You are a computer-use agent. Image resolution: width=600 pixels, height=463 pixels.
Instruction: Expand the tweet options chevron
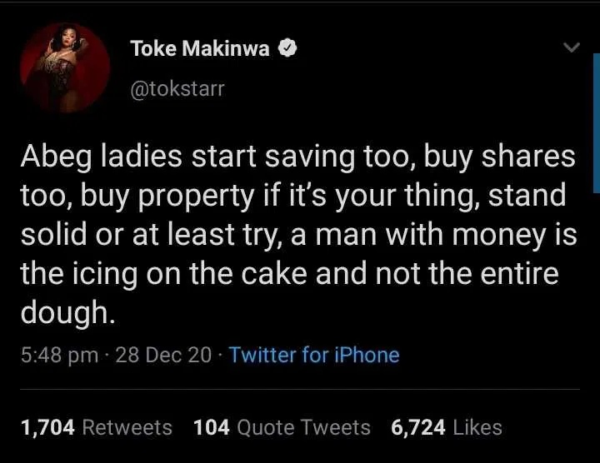tap(571, 49)
